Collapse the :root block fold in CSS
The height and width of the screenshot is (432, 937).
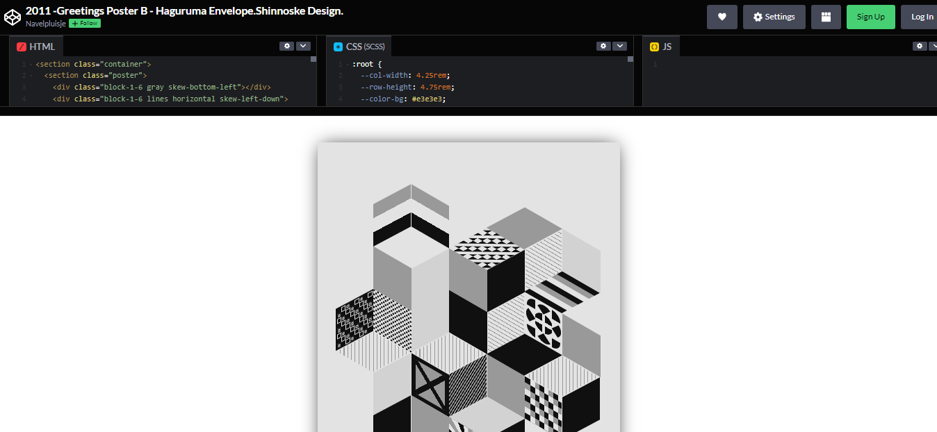[347, 65]
